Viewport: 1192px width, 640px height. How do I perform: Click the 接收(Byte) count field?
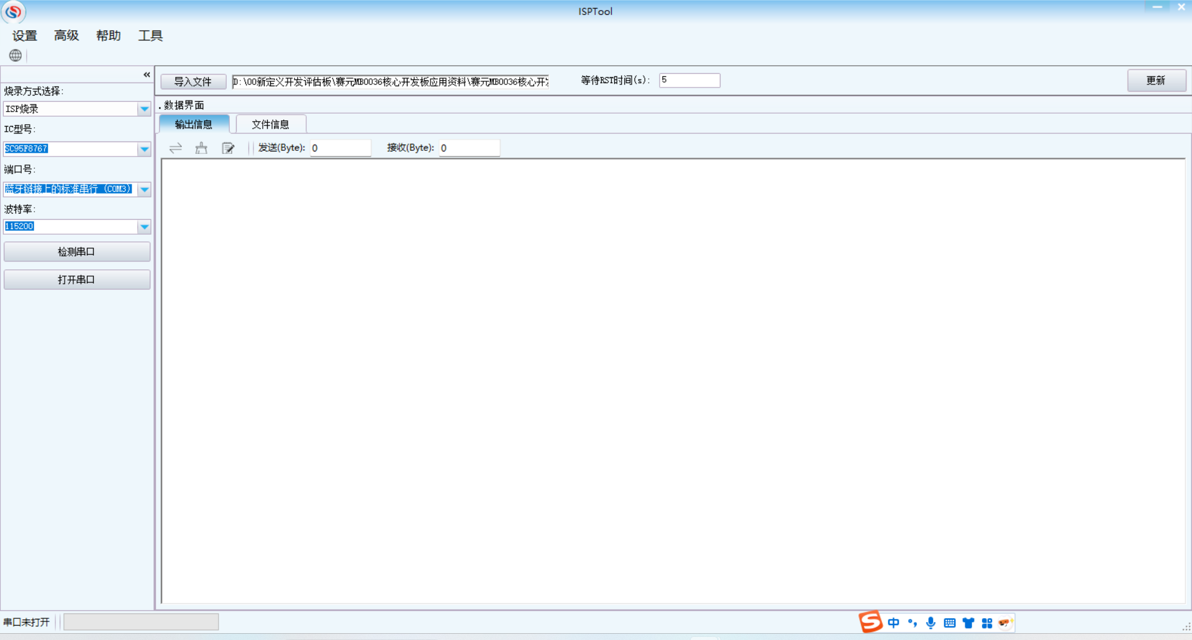[469, 148]
